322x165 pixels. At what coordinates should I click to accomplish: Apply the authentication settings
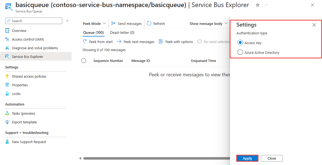247,158
